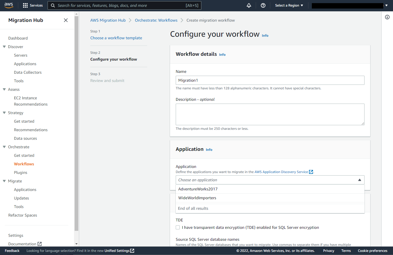
Task: Open Get started under Orchestrate
Action: [24, 155]
